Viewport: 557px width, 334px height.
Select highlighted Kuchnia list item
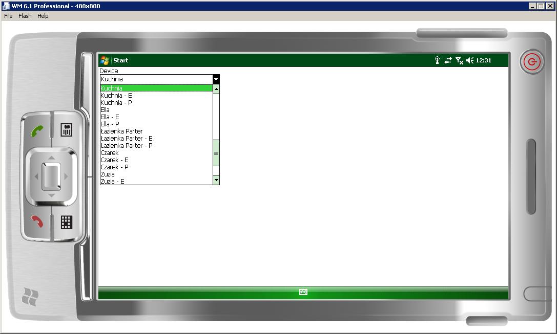156,88
